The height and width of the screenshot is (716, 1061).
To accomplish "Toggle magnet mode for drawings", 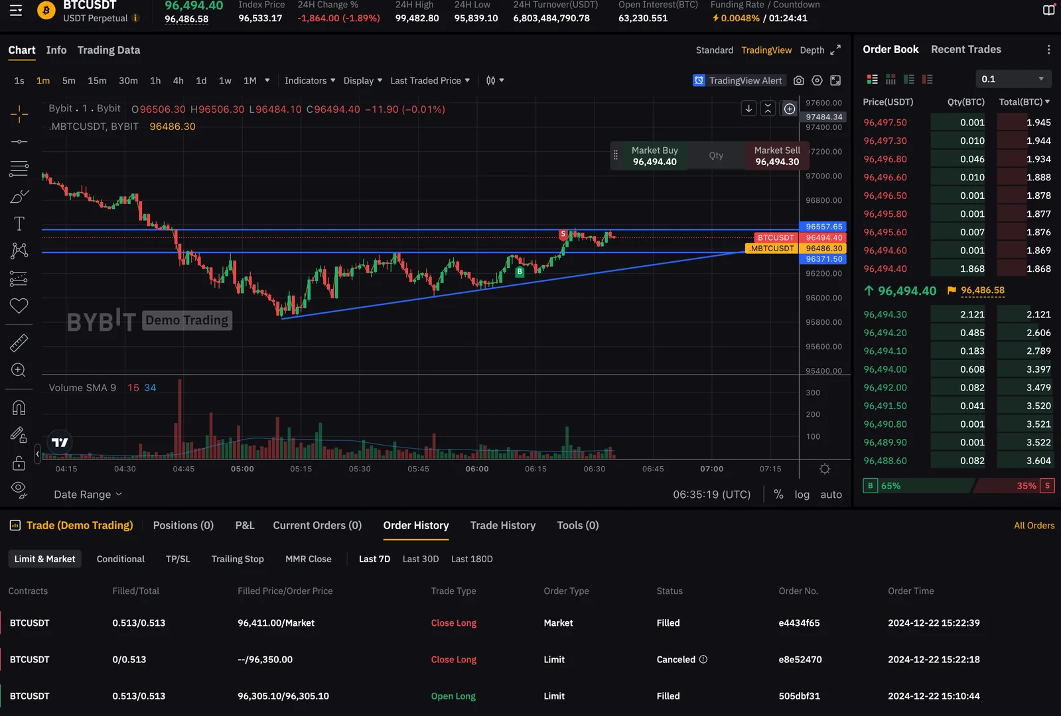I will 19,407.
